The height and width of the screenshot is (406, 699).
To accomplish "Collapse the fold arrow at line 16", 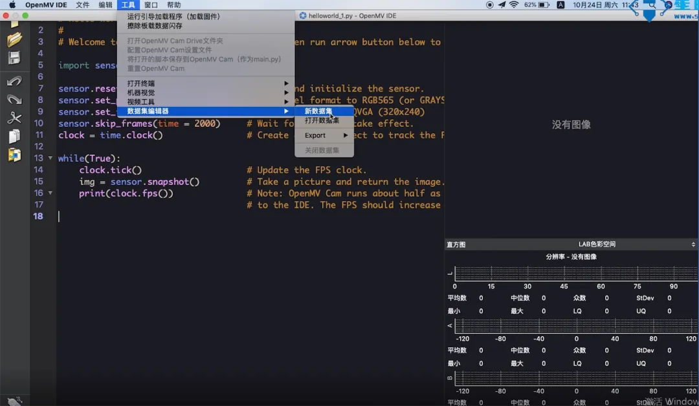I will tap(50, 193).
